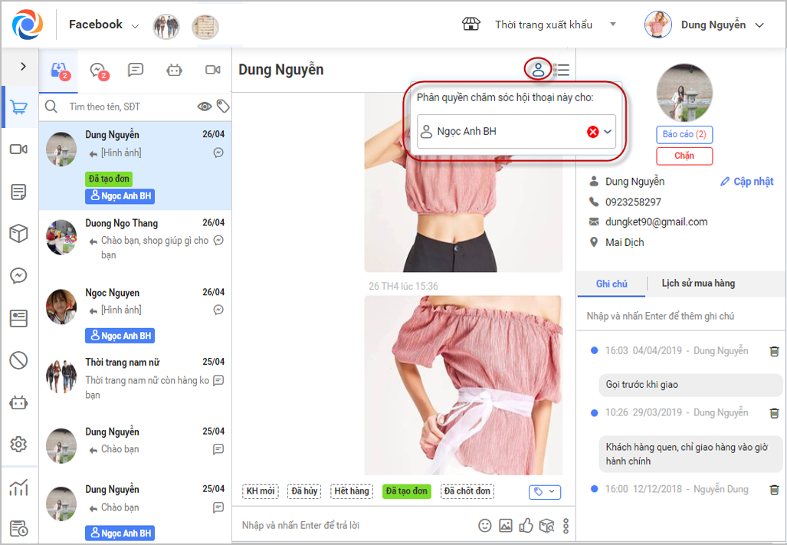Open the Messenger inbox tab icon
The image size is (787, 545).
click(98, 70)
